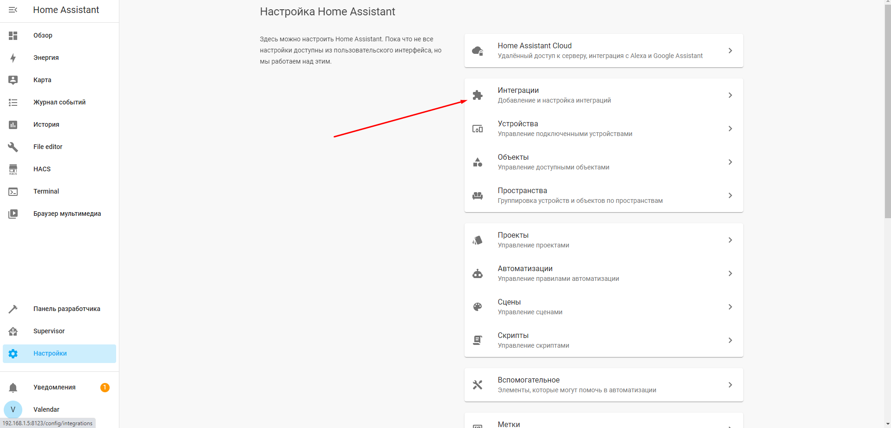Click the partially visible Метки row
Screen dimensions: 891x428
pyautogui.click(x=604, y=422)
